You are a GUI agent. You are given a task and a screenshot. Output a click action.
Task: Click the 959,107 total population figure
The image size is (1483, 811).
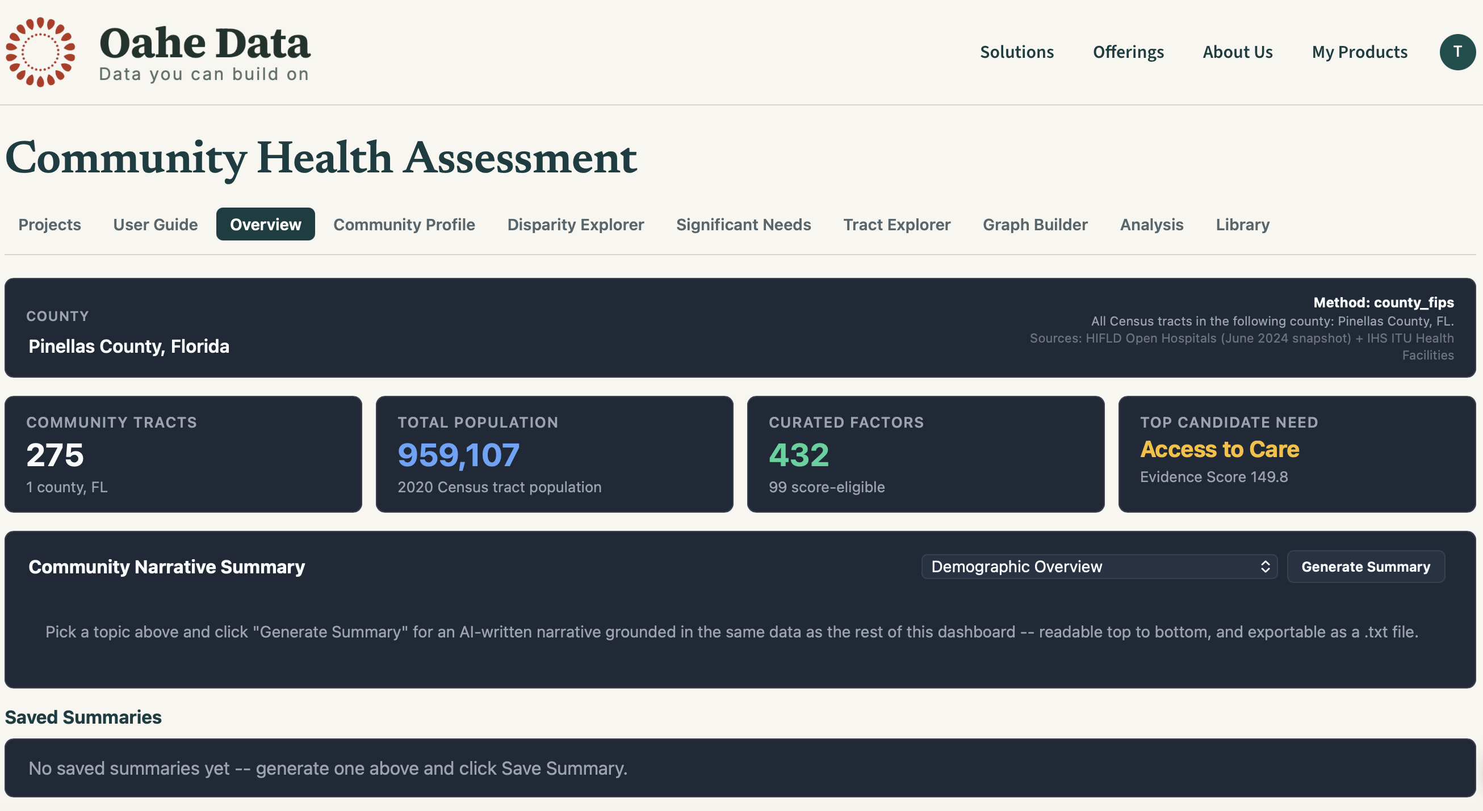tap(458, 455)
